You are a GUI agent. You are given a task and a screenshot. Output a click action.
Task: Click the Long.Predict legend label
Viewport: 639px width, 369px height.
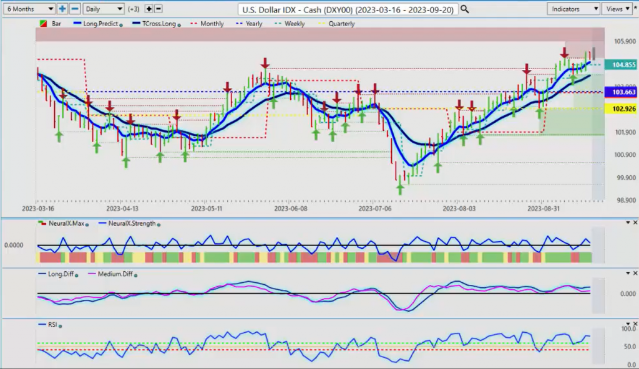coord(100,24)
